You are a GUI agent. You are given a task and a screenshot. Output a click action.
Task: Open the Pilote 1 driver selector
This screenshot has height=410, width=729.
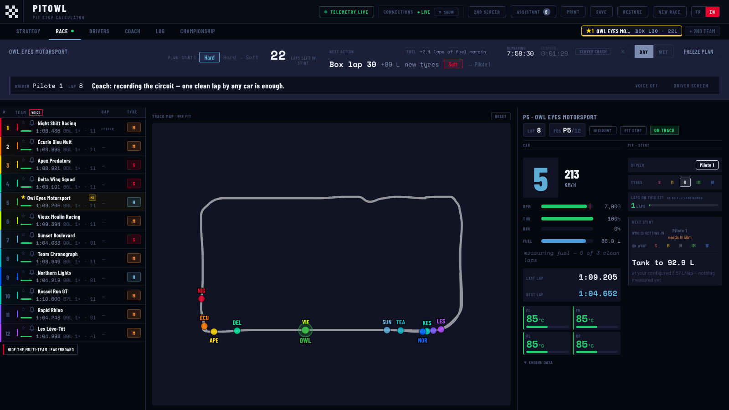pyautogui.click(x=707, y=165)
